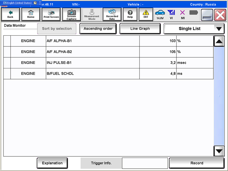Open the Home screen
Screen dimensions: 228x171
coord(31,14)
